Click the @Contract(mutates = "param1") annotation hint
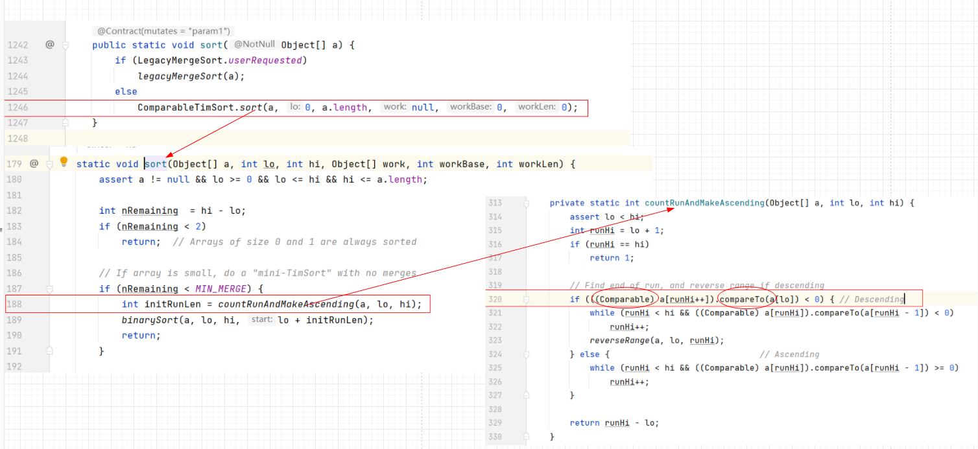 click(x=163, y=31)
